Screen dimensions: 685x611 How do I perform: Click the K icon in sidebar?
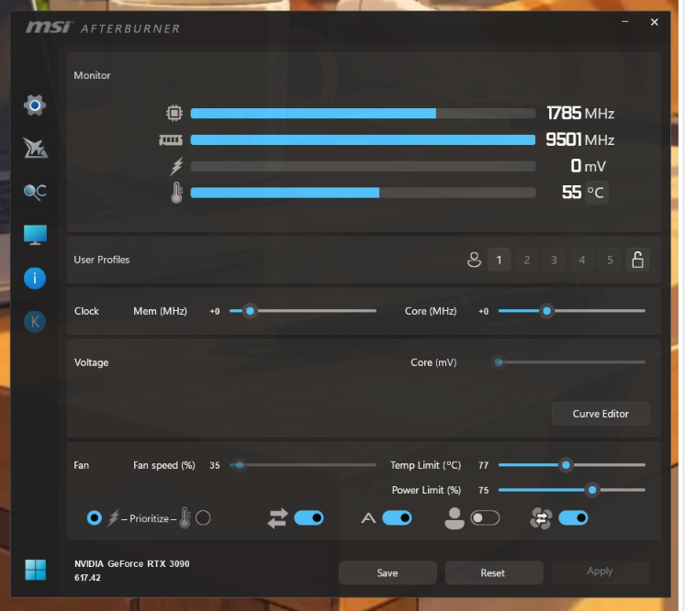(35, 322)
